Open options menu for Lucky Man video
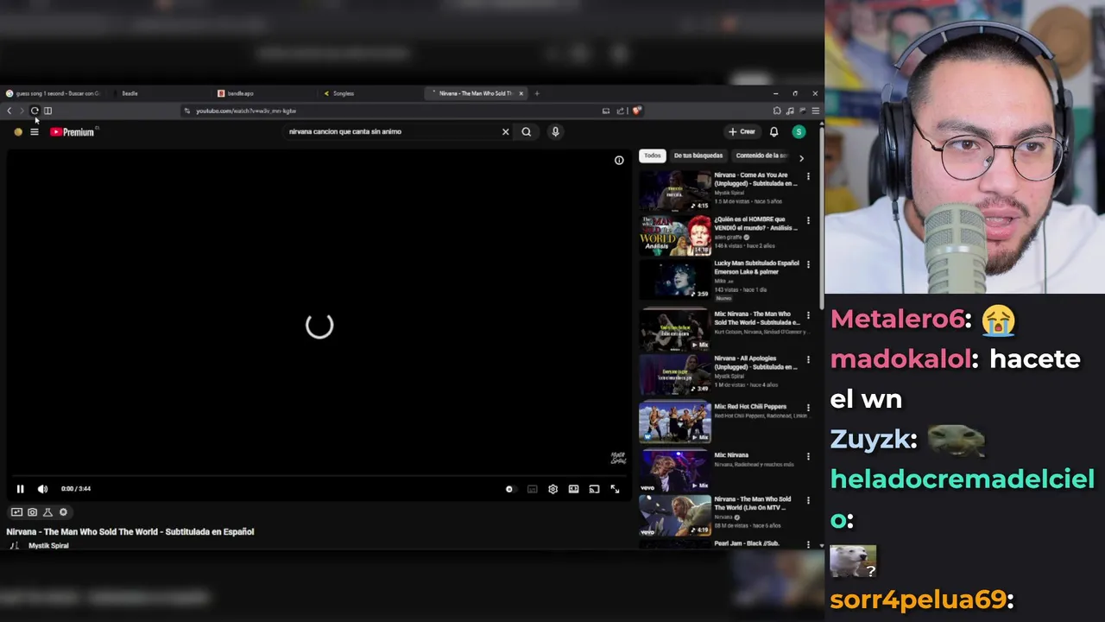Viewport: 1105px width, 622px height. point(808,264)
